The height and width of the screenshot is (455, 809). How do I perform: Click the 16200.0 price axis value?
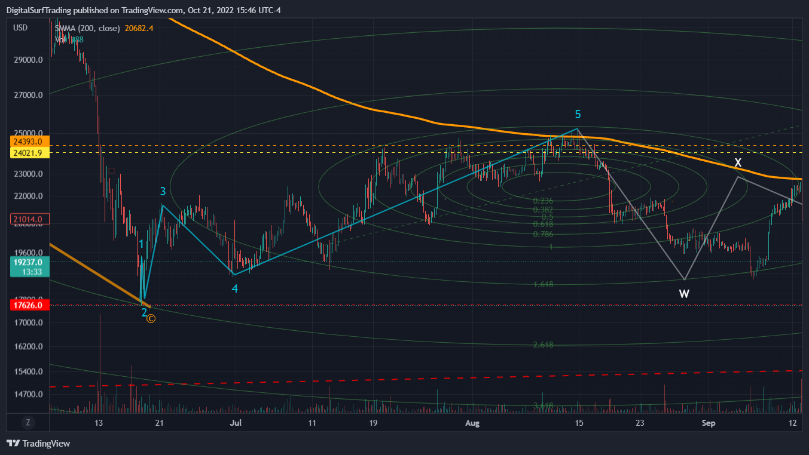(x=28, y=347)
